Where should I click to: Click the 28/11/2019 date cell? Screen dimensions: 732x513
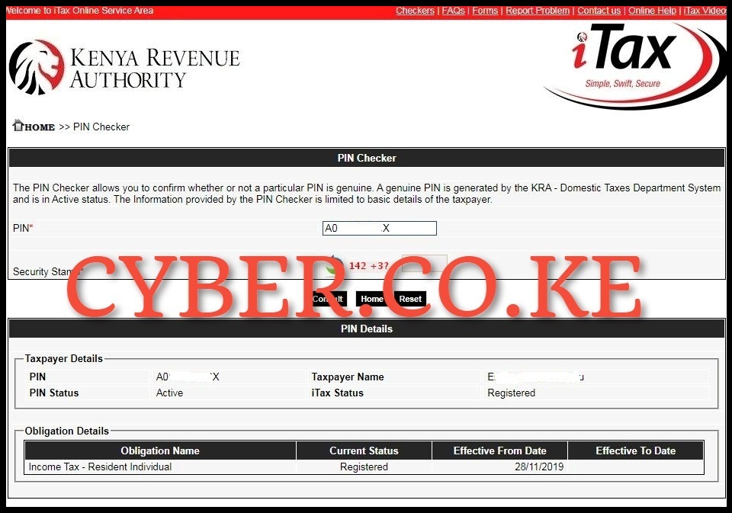click(x=499, y=467)
